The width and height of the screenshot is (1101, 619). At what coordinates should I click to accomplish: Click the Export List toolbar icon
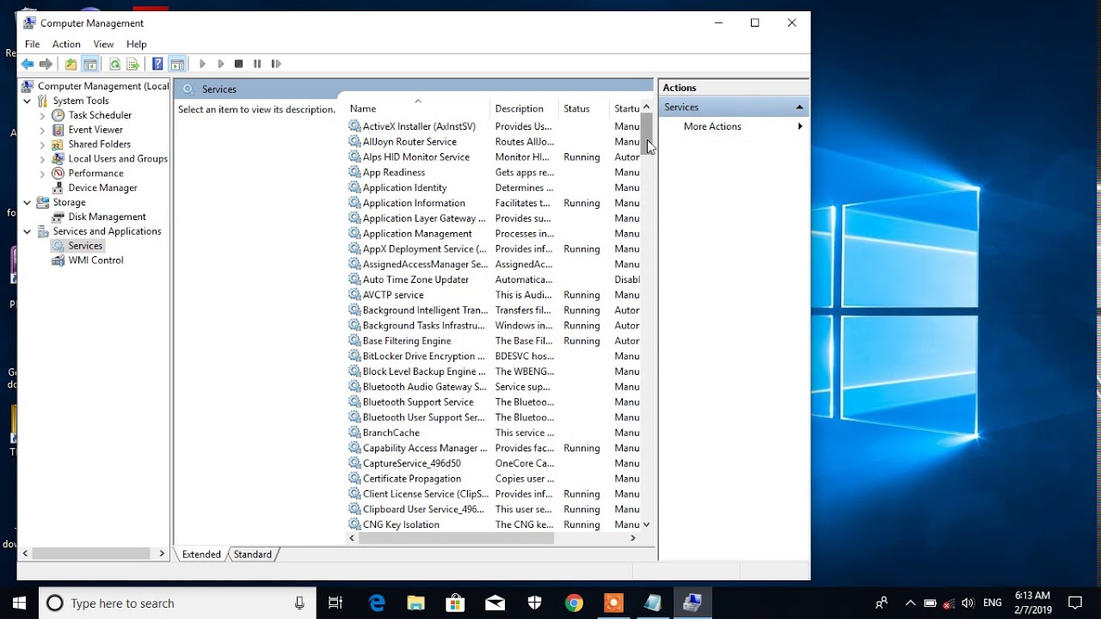(132, 64)
